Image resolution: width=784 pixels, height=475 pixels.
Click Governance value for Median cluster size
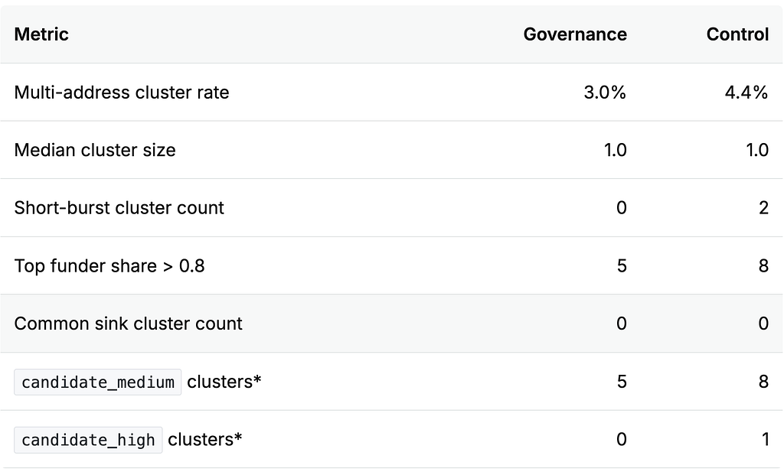pos(615,151)
